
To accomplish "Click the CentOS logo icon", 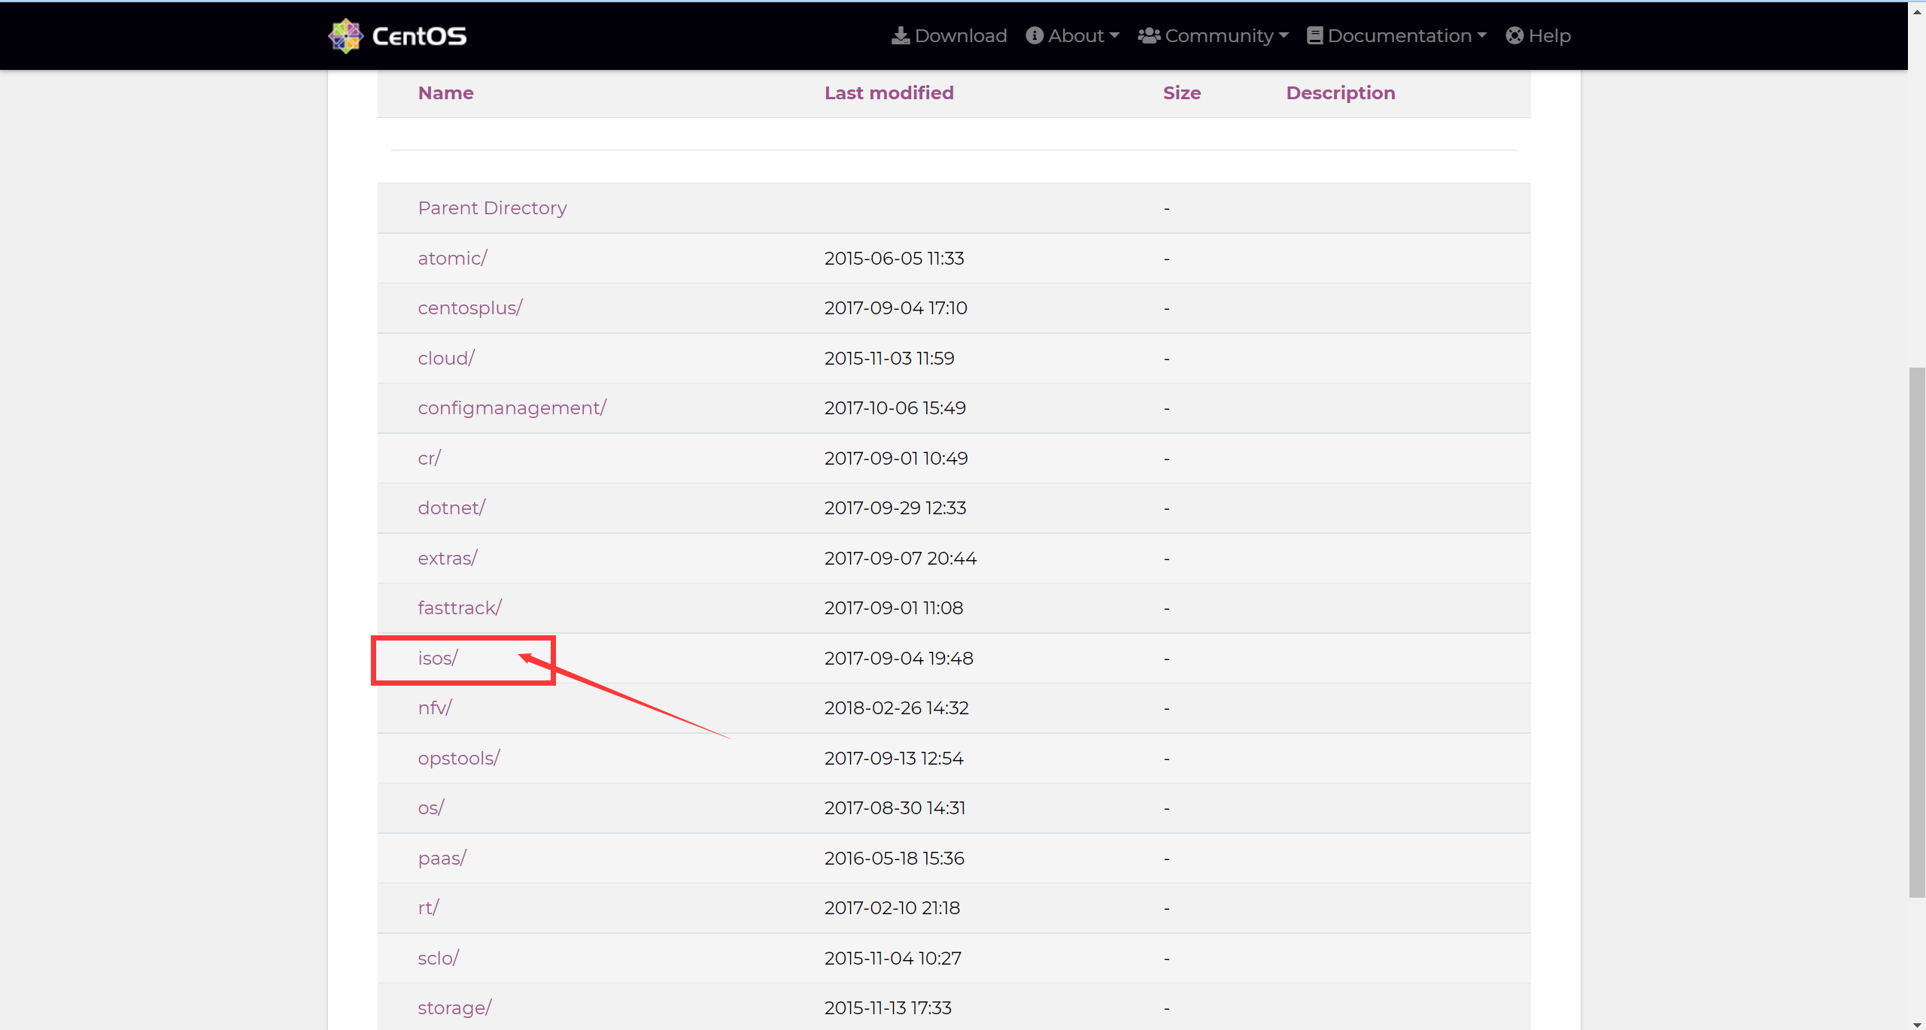I will [345, 35].
